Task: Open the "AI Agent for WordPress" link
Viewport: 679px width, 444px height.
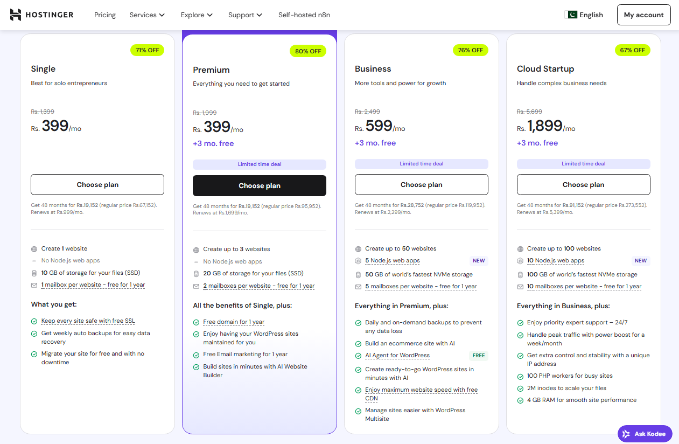Action: [397, 355]
